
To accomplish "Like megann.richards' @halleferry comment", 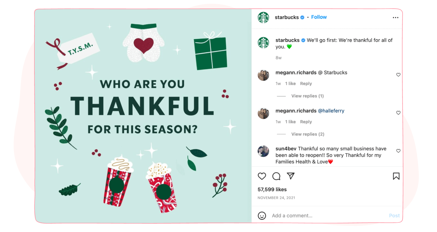I will click(x=398, y=113).
